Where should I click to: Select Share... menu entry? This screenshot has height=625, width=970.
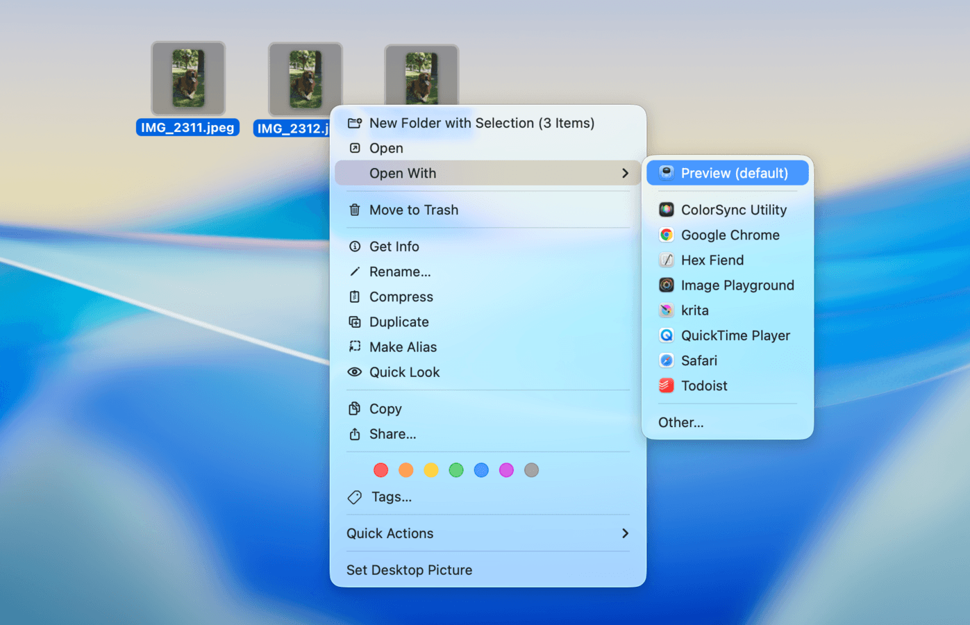click(x=488, y=434)
